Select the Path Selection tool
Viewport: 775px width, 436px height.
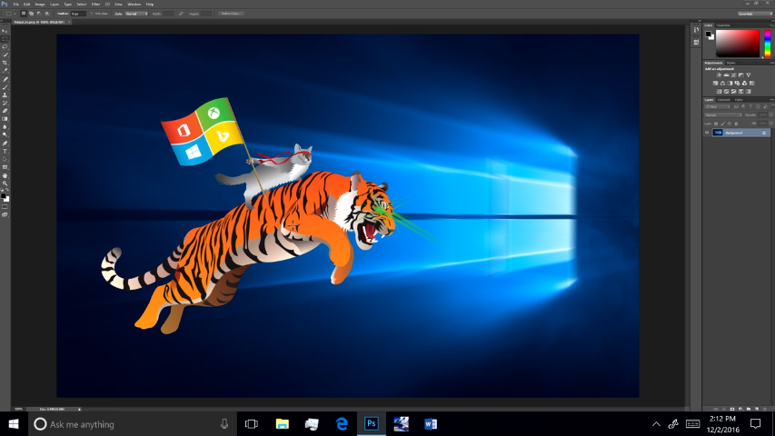pyautogui.click(x=5, y=159)
